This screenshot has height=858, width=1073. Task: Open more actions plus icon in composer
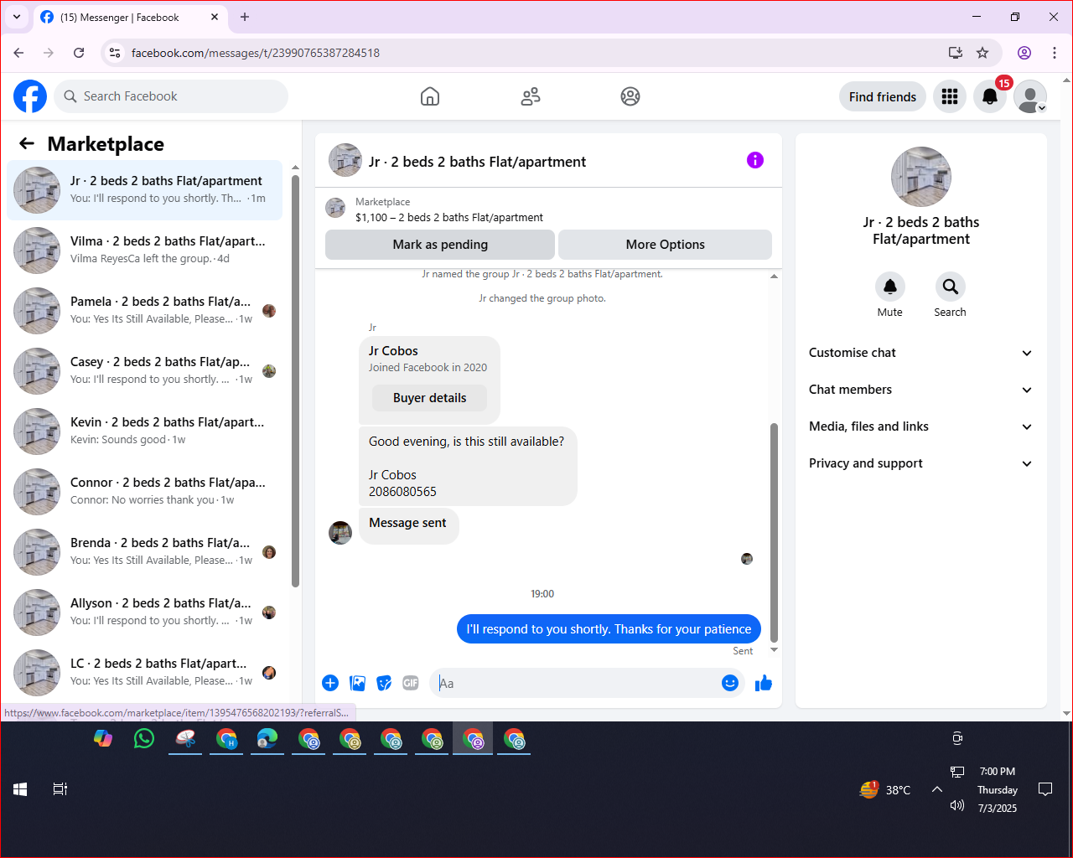pos(330,683)
